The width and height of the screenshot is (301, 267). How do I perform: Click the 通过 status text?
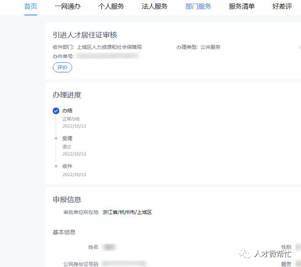coord(67,147)
